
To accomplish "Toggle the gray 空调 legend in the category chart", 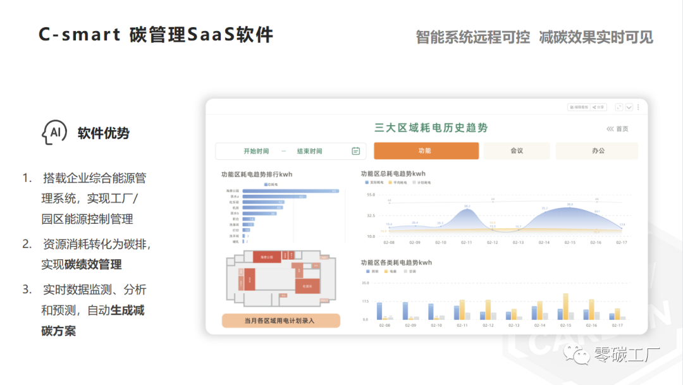I will pos(410,271).
